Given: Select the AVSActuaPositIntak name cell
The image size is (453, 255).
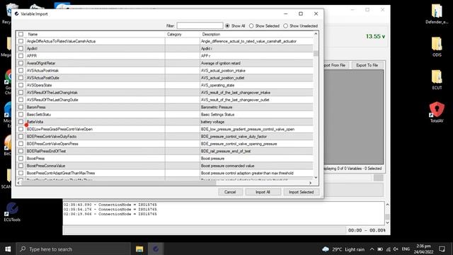Looking at the screenshot, I should click(x=96, y=71).
